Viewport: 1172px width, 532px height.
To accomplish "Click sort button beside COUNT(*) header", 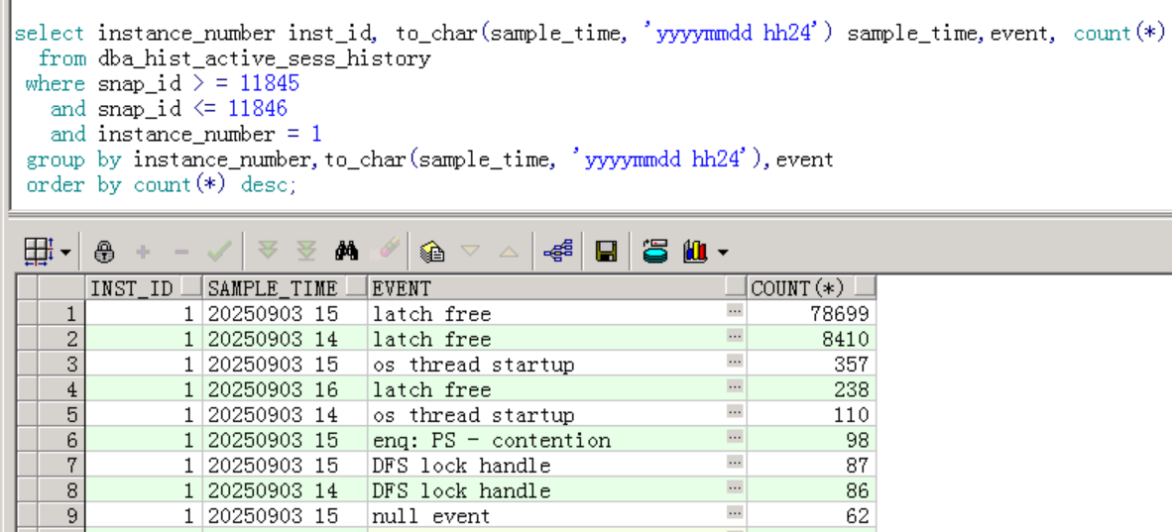I will click(x=865, y=287).
